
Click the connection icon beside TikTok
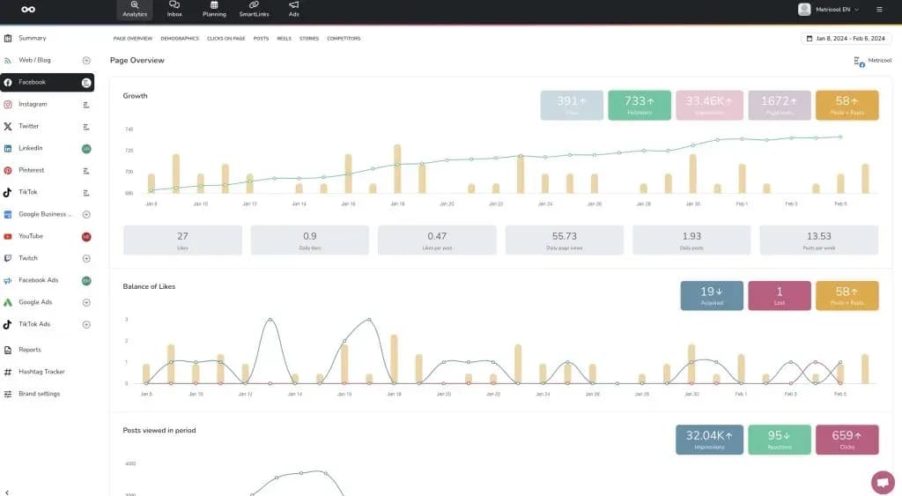[86, 193]
